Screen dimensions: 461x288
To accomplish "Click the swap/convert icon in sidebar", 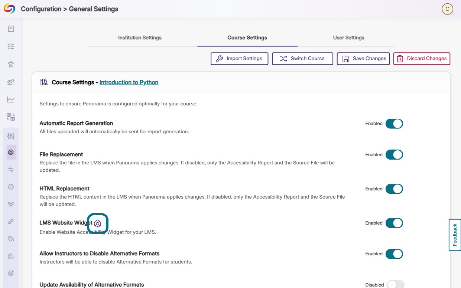I will tap(11, 117).
